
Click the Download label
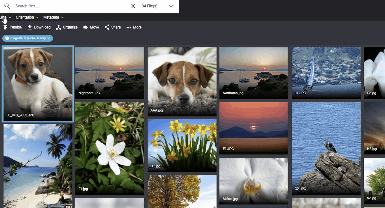click(x=42, y=27)
